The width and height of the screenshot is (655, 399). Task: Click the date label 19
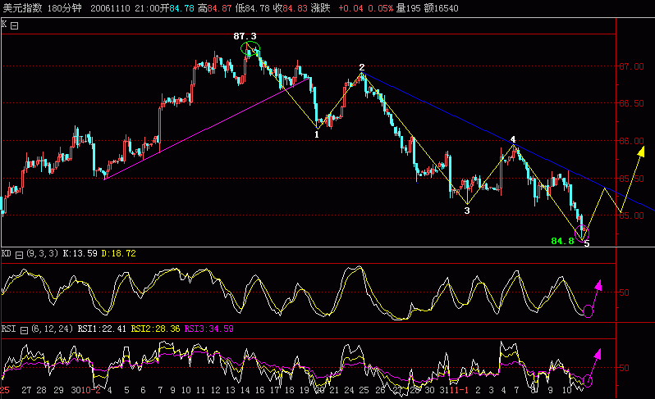pos(304,390)
